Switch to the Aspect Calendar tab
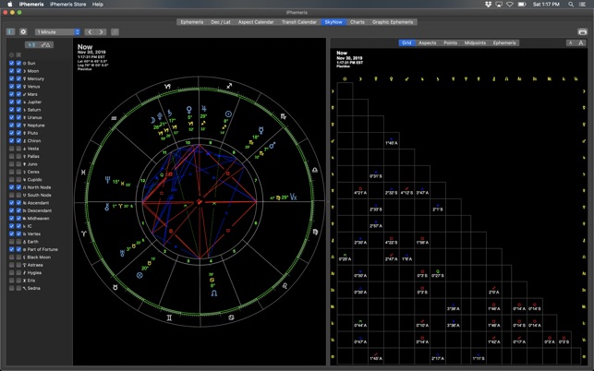594x371 pixels. pos(256,21)
